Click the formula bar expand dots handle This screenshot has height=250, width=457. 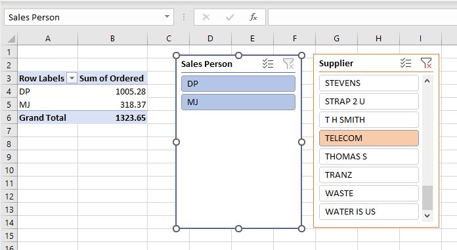pos(184,17)
